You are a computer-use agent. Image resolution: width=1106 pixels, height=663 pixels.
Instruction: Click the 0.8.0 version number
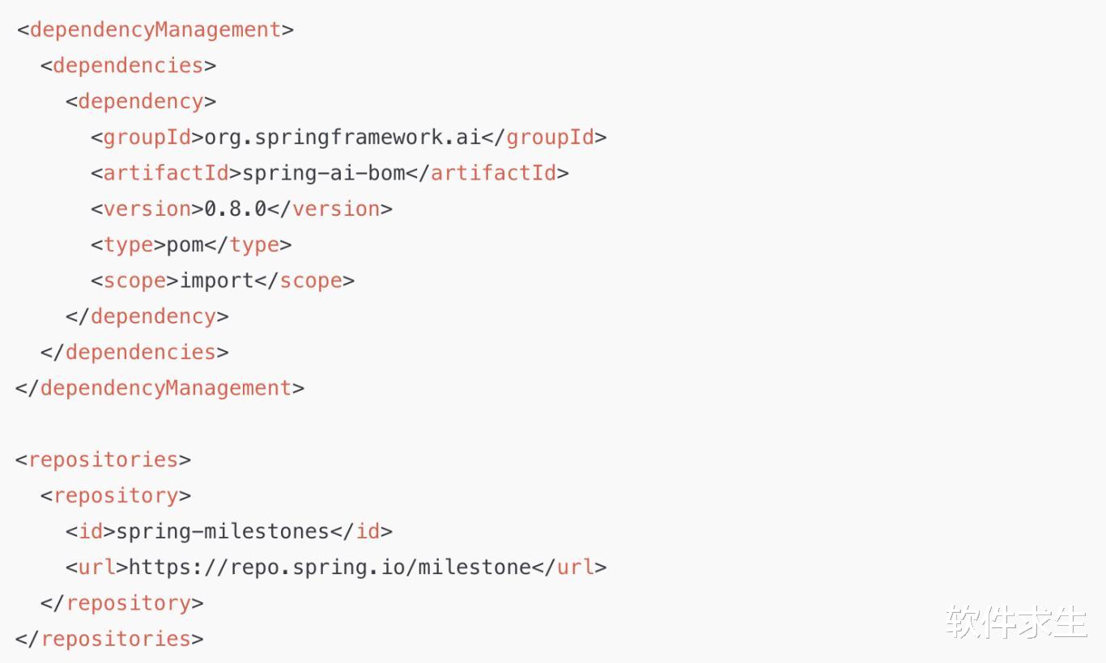click(235, 209)
